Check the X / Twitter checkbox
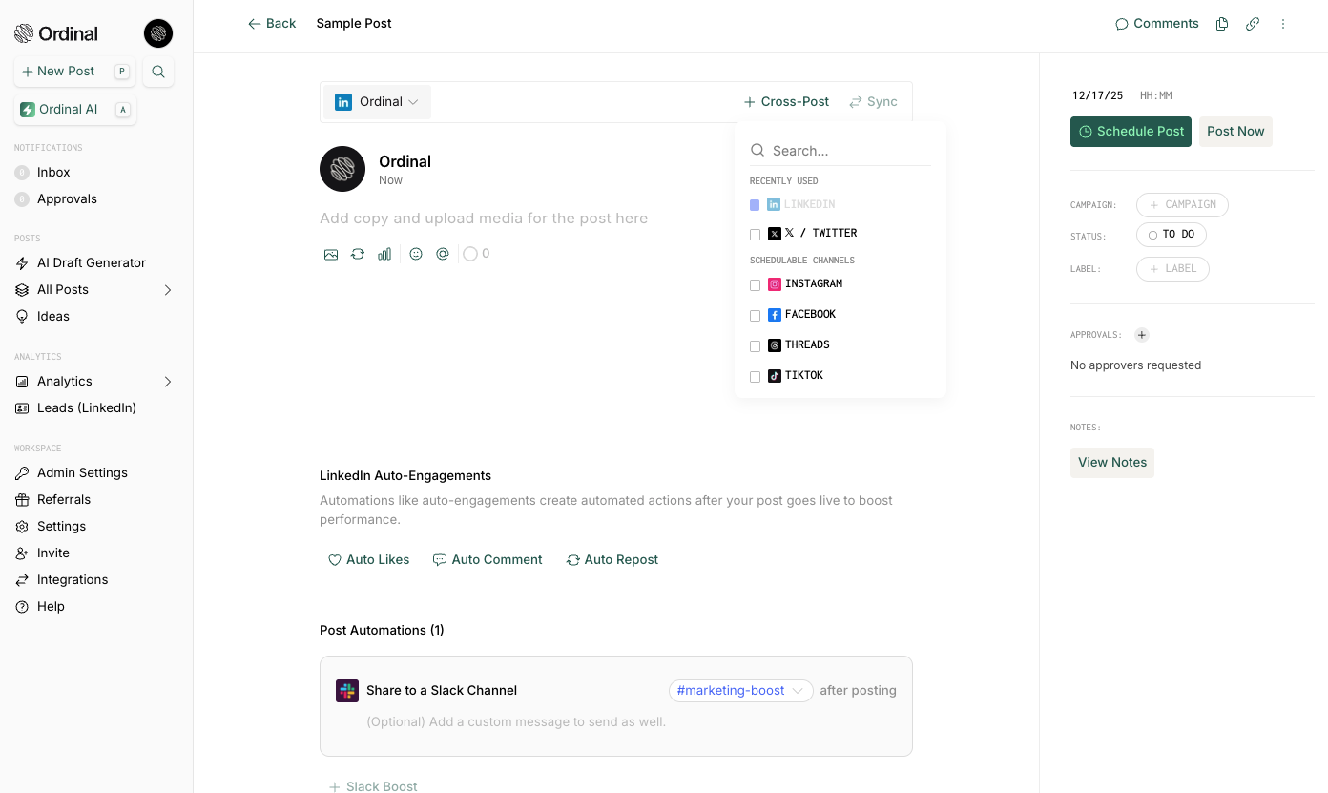1328x793 pixels. point(756,234)
